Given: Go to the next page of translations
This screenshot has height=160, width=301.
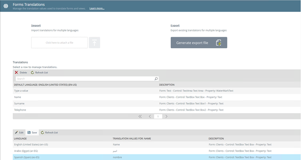Looking at the screenshot, I should (x=166, y=116).
